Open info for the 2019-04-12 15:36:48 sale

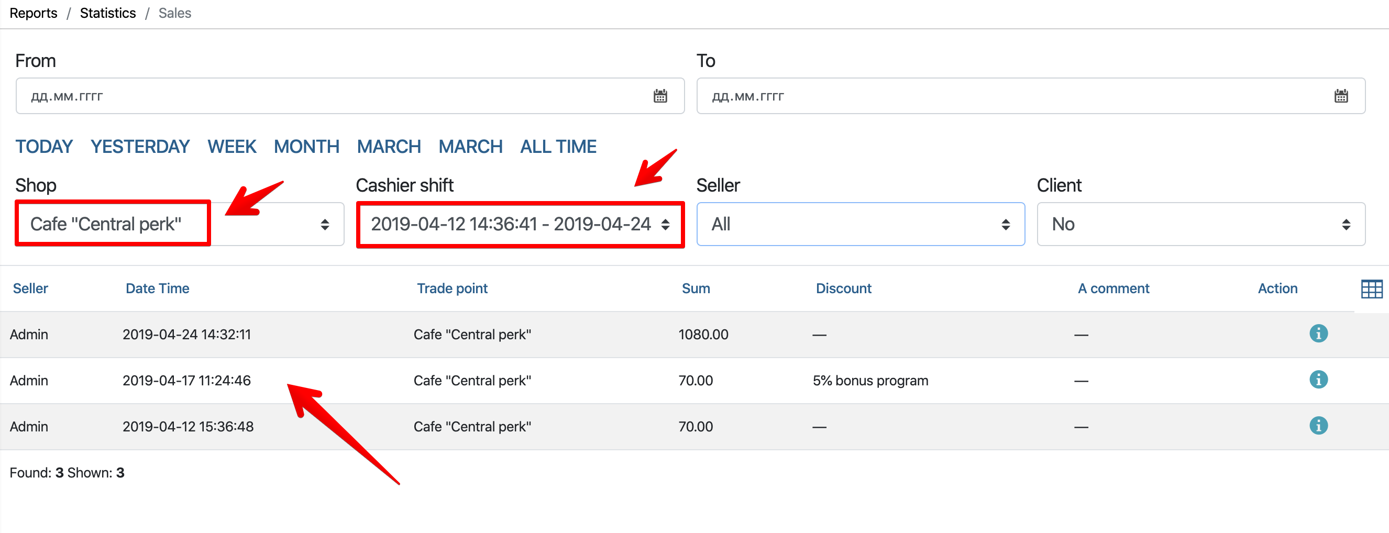click(1318, 426)
